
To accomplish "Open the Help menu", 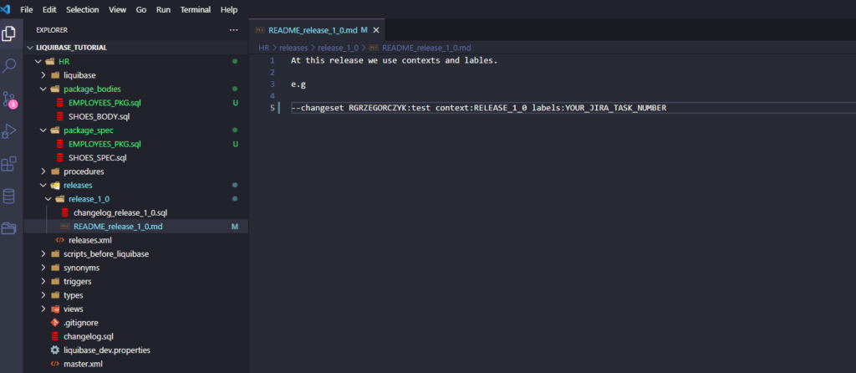I will coord(229,10).
